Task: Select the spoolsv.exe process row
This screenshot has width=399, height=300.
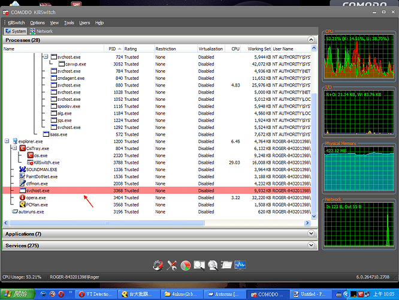Action: pos(157,106)
